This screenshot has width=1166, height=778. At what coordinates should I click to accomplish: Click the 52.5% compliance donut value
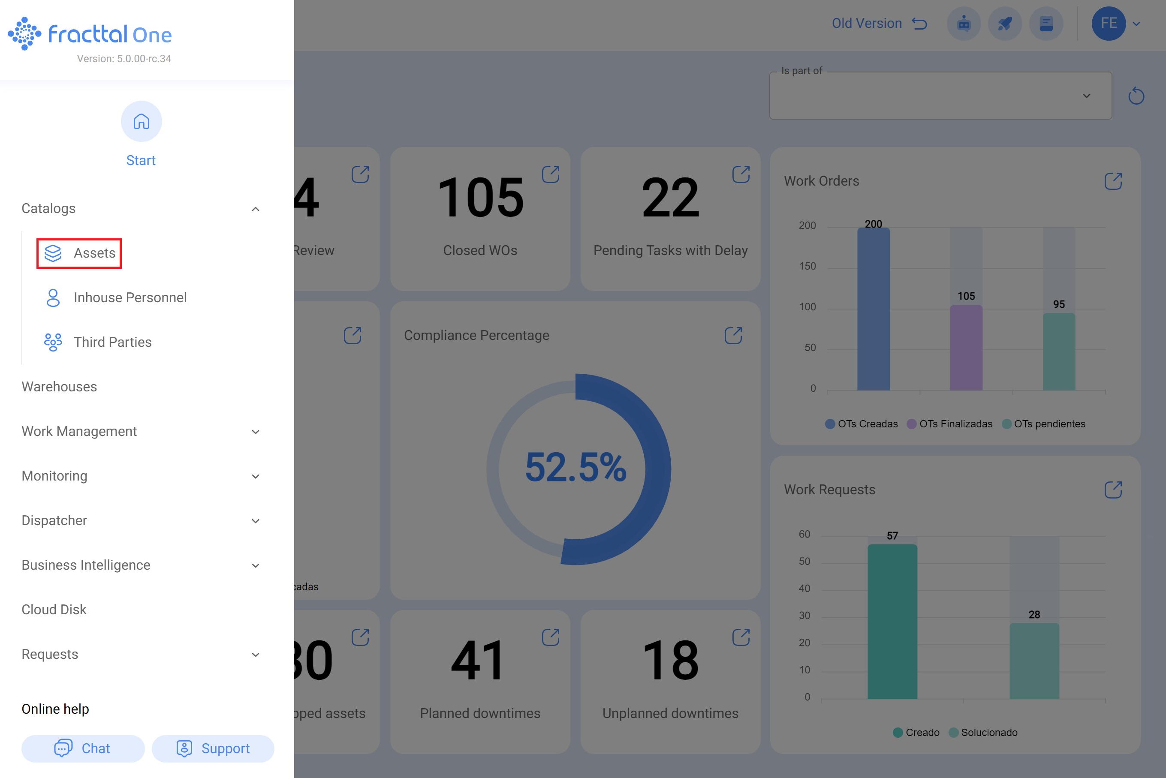point(576,467)
